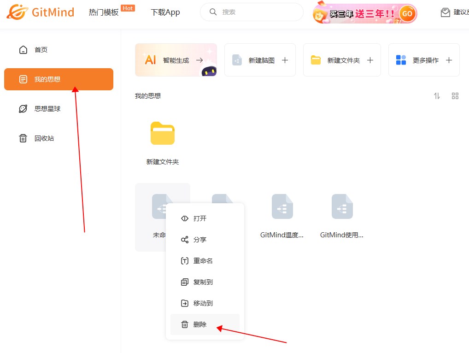The width and height of the screenshot is (469, 353).
Task: Open the yellow 新建文件夹 folder
Action: point(163,134)
